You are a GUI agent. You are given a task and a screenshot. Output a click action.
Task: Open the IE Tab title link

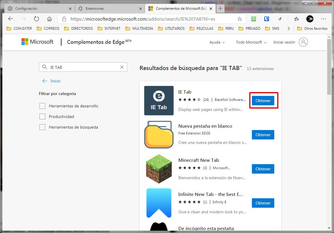(185, 92)
